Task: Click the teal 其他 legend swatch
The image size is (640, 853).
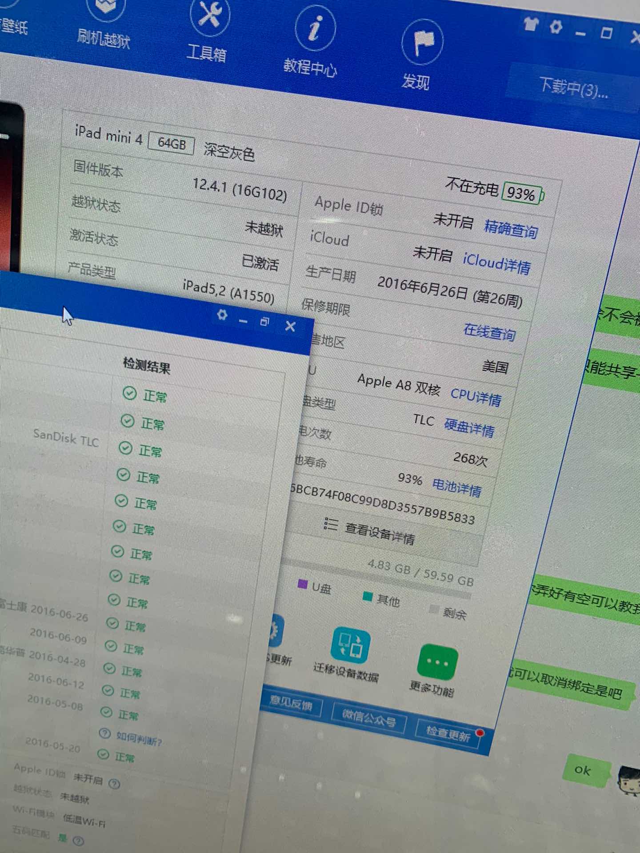Action: tap(367, 596)
